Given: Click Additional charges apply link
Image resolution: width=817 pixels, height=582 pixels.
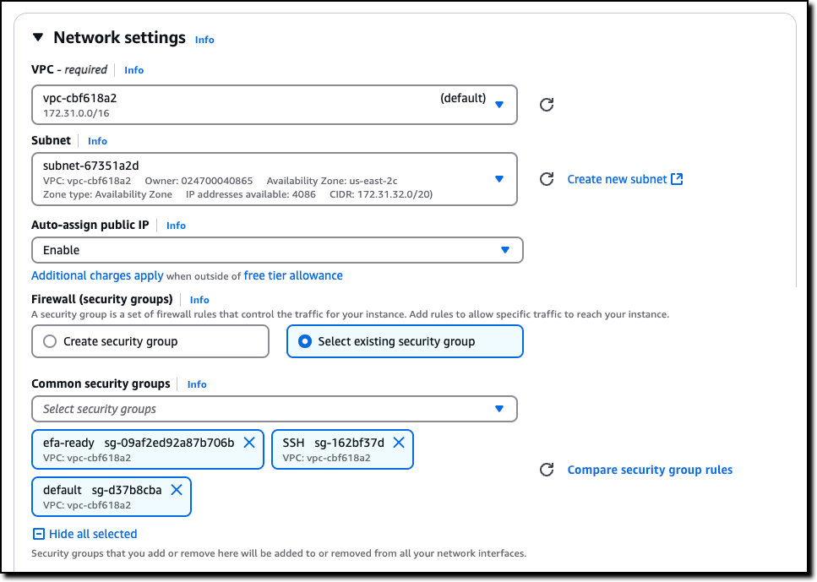Looking at the screenshot, I should point(97,275).
